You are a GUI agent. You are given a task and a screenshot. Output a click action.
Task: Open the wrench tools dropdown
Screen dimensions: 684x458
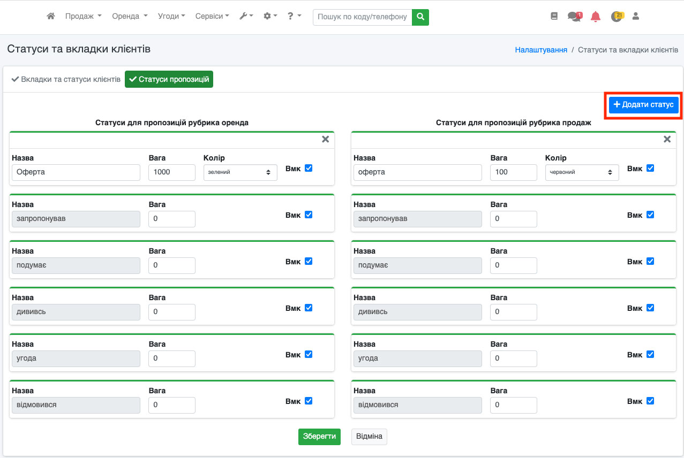[x=246, y=17]
